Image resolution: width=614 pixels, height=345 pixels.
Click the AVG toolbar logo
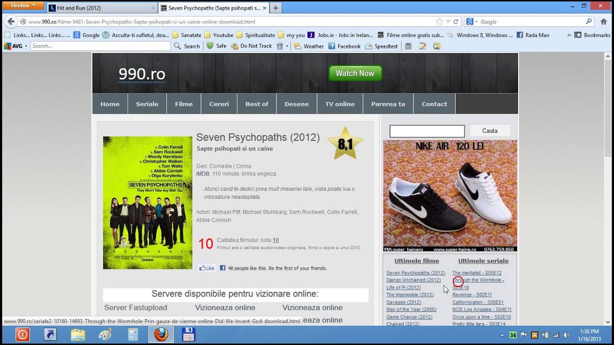pyautogui.click(x=13, y=46)
